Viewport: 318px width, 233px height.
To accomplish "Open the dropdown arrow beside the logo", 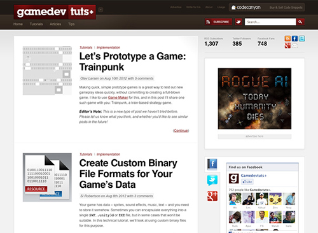I will coord(100,10).
